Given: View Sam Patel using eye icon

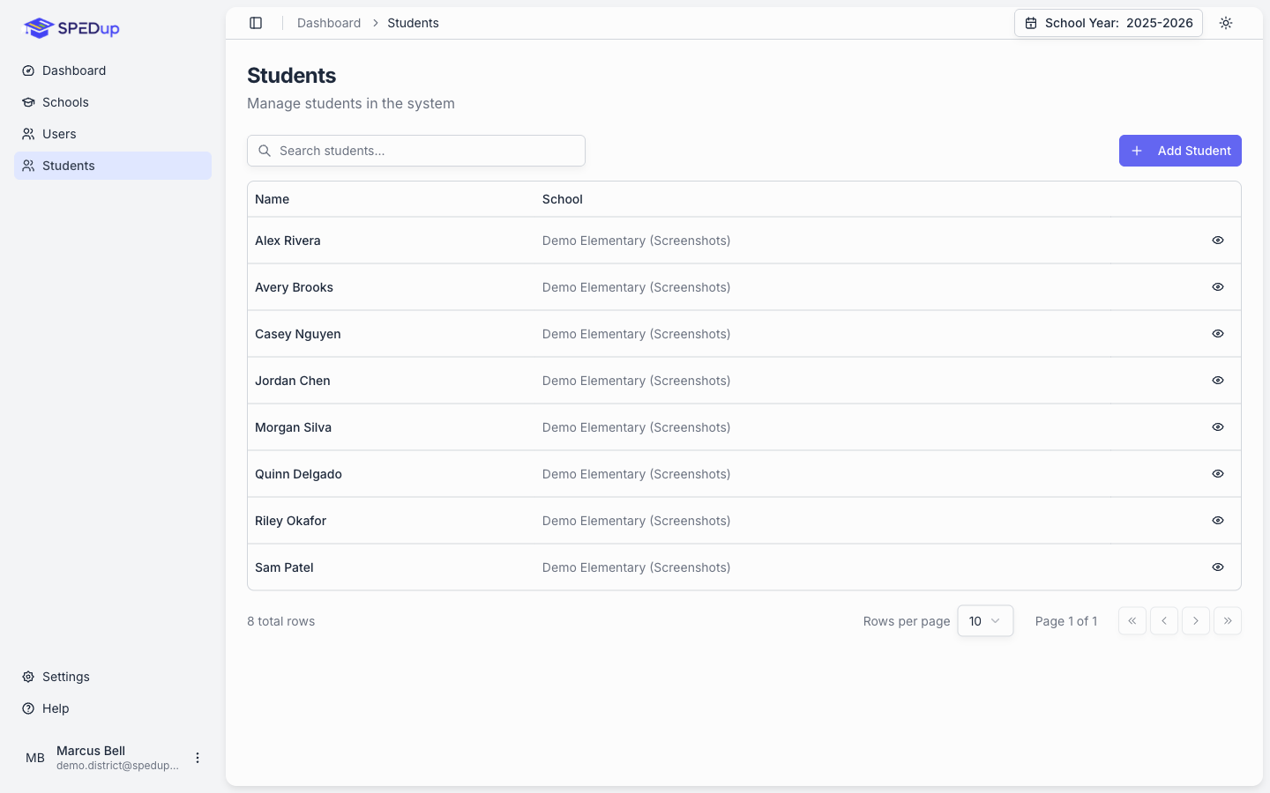Looking at the screenshot, I should [x=1218, y=567].
